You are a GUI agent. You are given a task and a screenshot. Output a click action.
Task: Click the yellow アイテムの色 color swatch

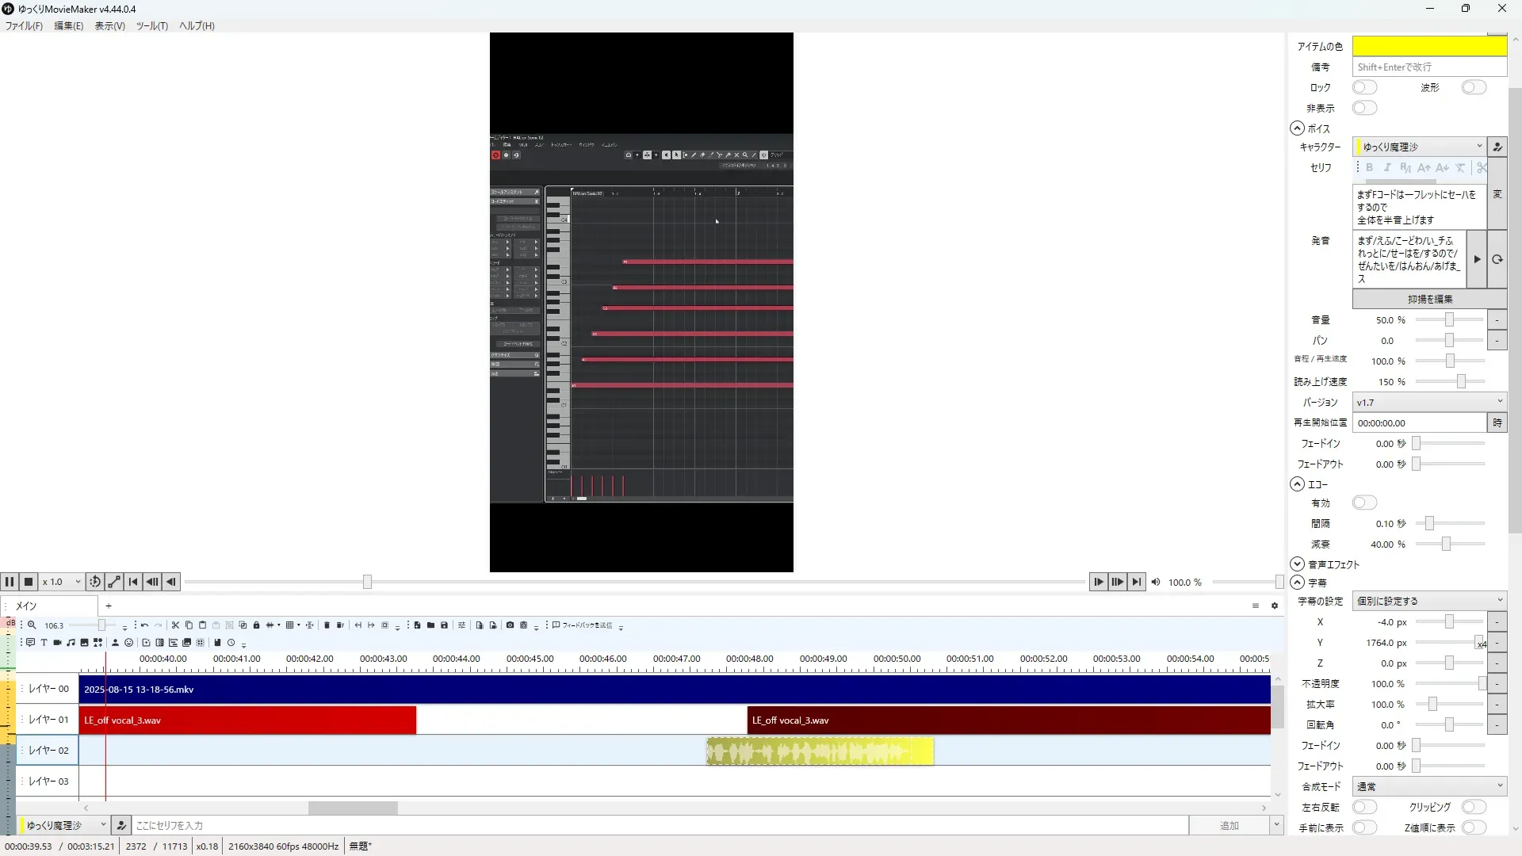(x=1428, y=46)
